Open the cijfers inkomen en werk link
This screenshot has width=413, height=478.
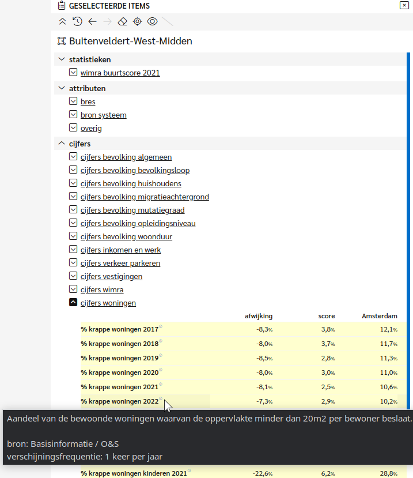point(120,250)
